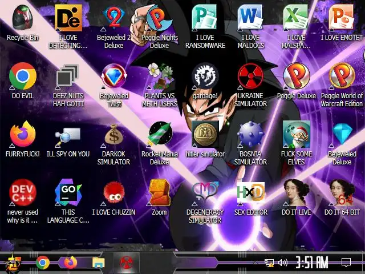Open the I LOVE MALSPA Excel icon
Viewport: 365px width, 274px height.
pos(296,18)
